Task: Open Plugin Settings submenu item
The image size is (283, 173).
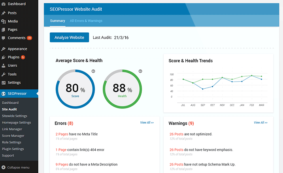Action: (x=13, y=149)
